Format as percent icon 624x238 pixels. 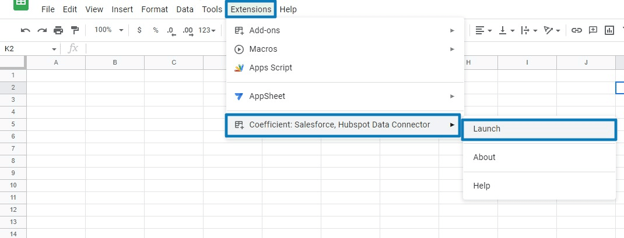(156, 30)
